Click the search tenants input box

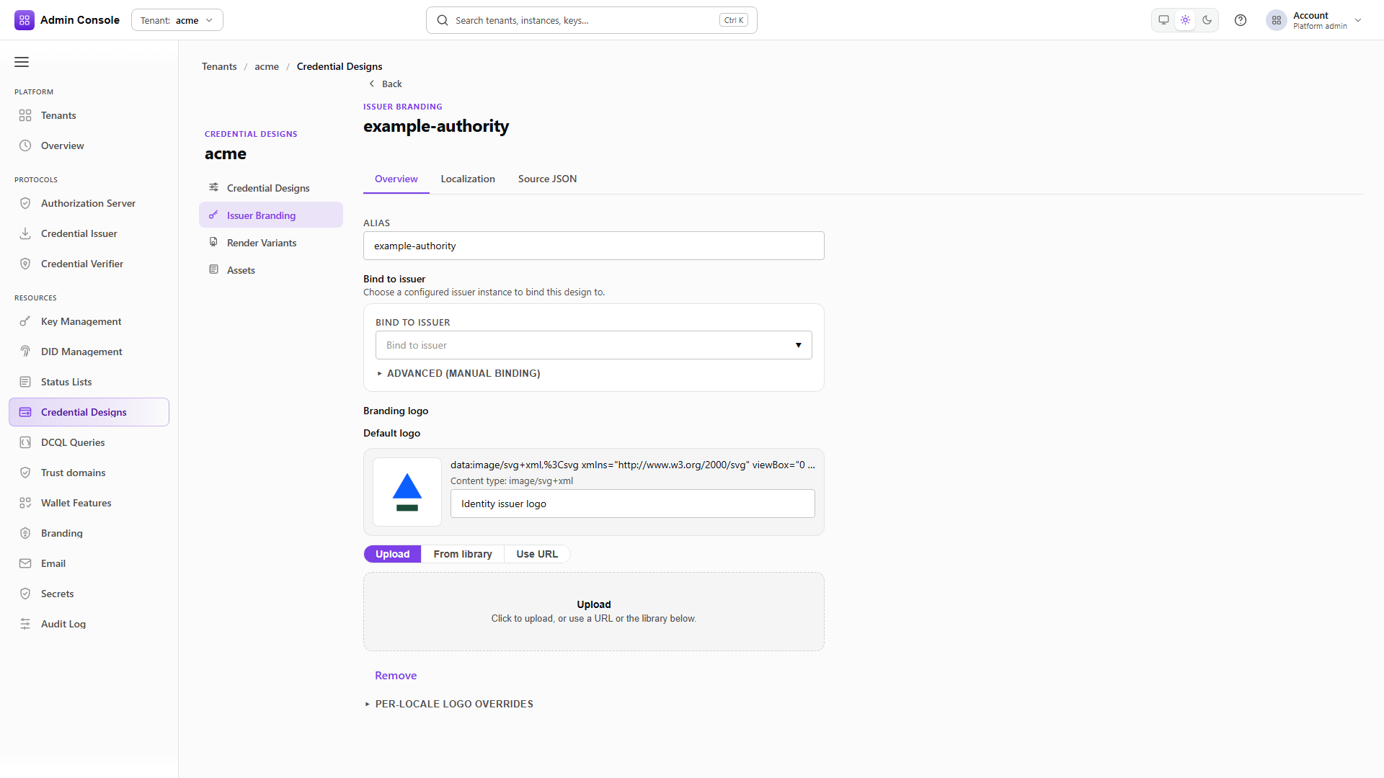tap(592, 20)
